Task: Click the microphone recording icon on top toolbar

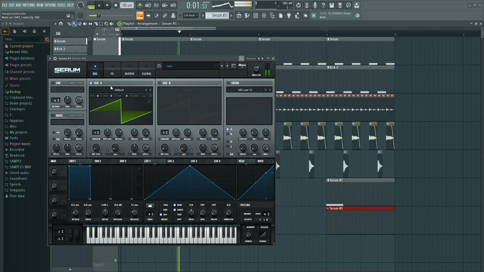Action: tap(315, 5)
